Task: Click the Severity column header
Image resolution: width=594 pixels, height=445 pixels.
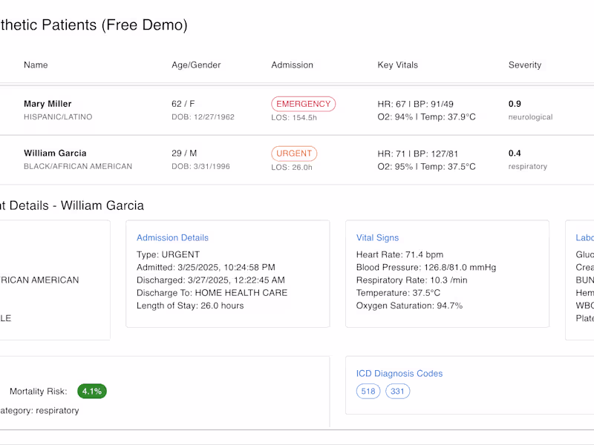Action: point(524,65)
